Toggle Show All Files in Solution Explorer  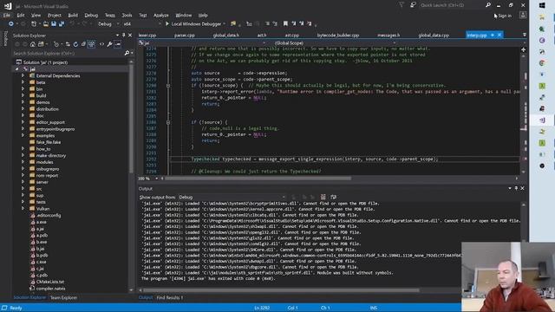(91, 44)
